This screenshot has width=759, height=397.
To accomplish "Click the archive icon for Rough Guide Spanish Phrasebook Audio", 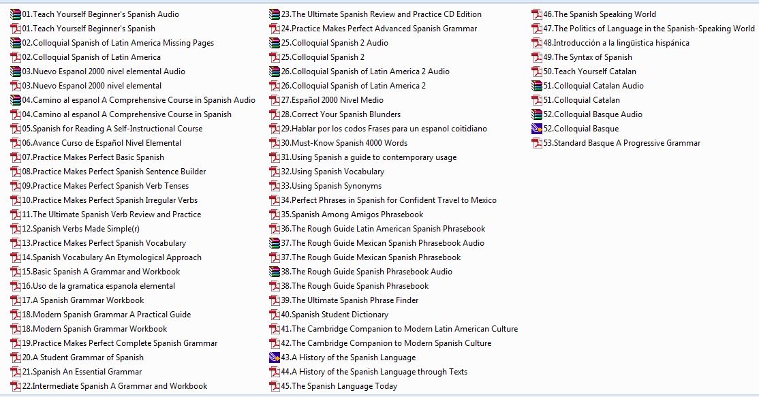I will click(x=275, y=272).
